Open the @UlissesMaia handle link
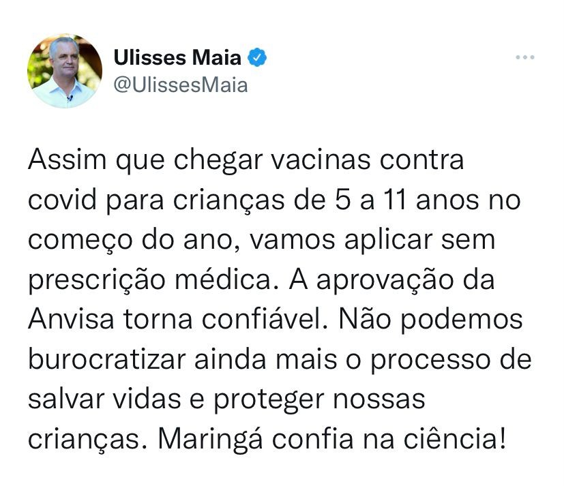564x486 pixels. tap(179, 85)
